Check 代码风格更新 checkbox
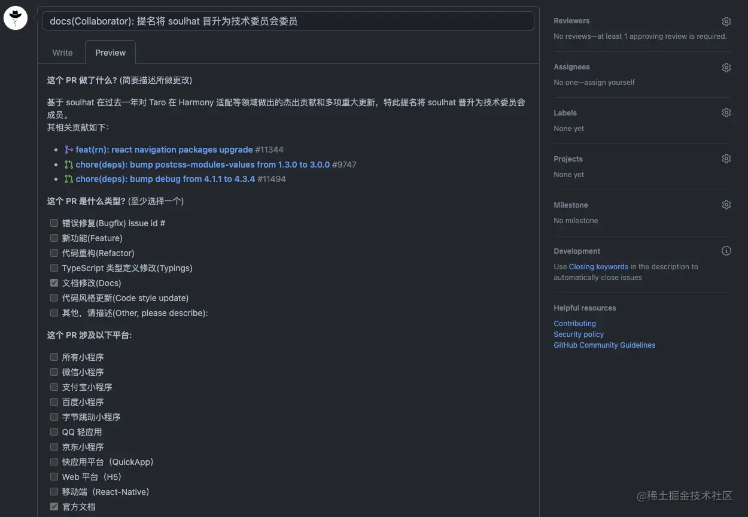 (x=54, y=297)
